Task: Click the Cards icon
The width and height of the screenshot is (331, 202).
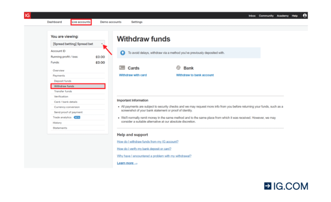Action: [x=122, y=68]
